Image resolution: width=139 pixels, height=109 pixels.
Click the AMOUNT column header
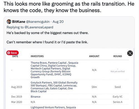point(94,56)
